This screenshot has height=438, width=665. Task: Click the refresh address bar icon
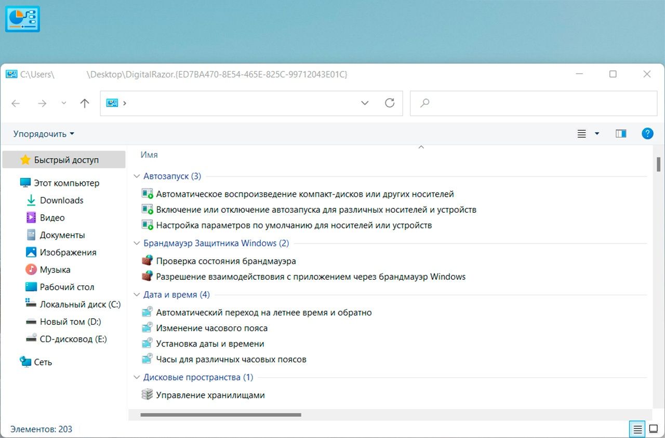pyautogui.click(x=390, y=103)
